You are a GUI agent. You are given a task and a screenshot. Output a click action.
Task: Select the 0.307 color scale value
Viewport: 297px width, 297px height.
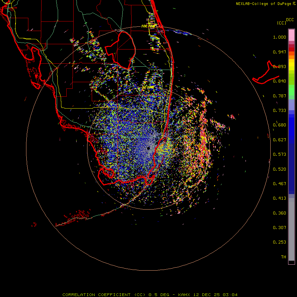[x=280, y=228]
